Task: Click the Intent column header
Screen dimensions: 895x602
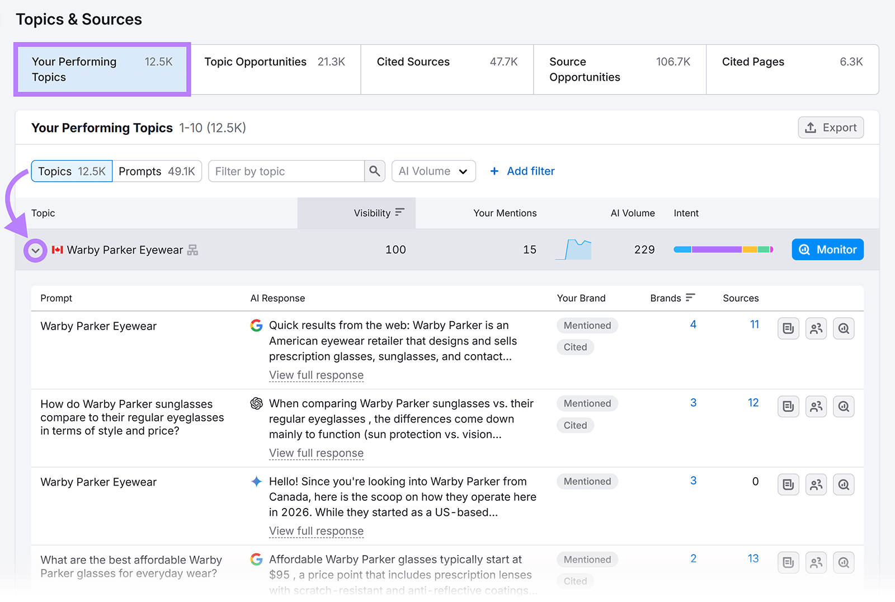Action: (x=686, y=213)
